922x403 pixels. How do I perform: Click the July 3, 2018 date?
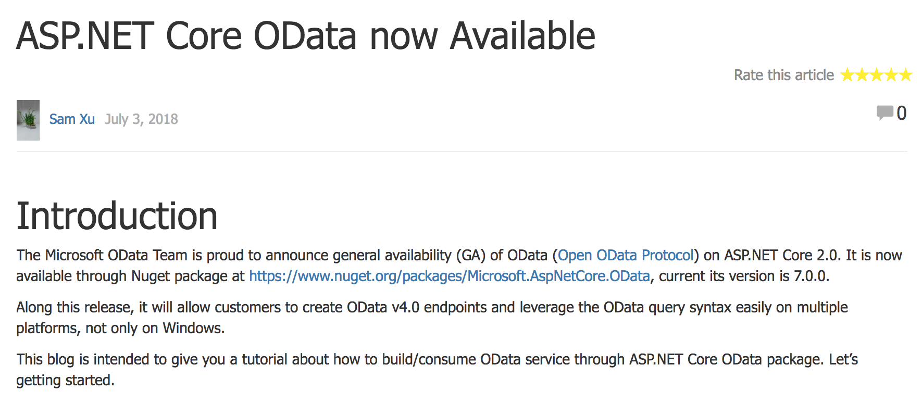coord(142,119)
